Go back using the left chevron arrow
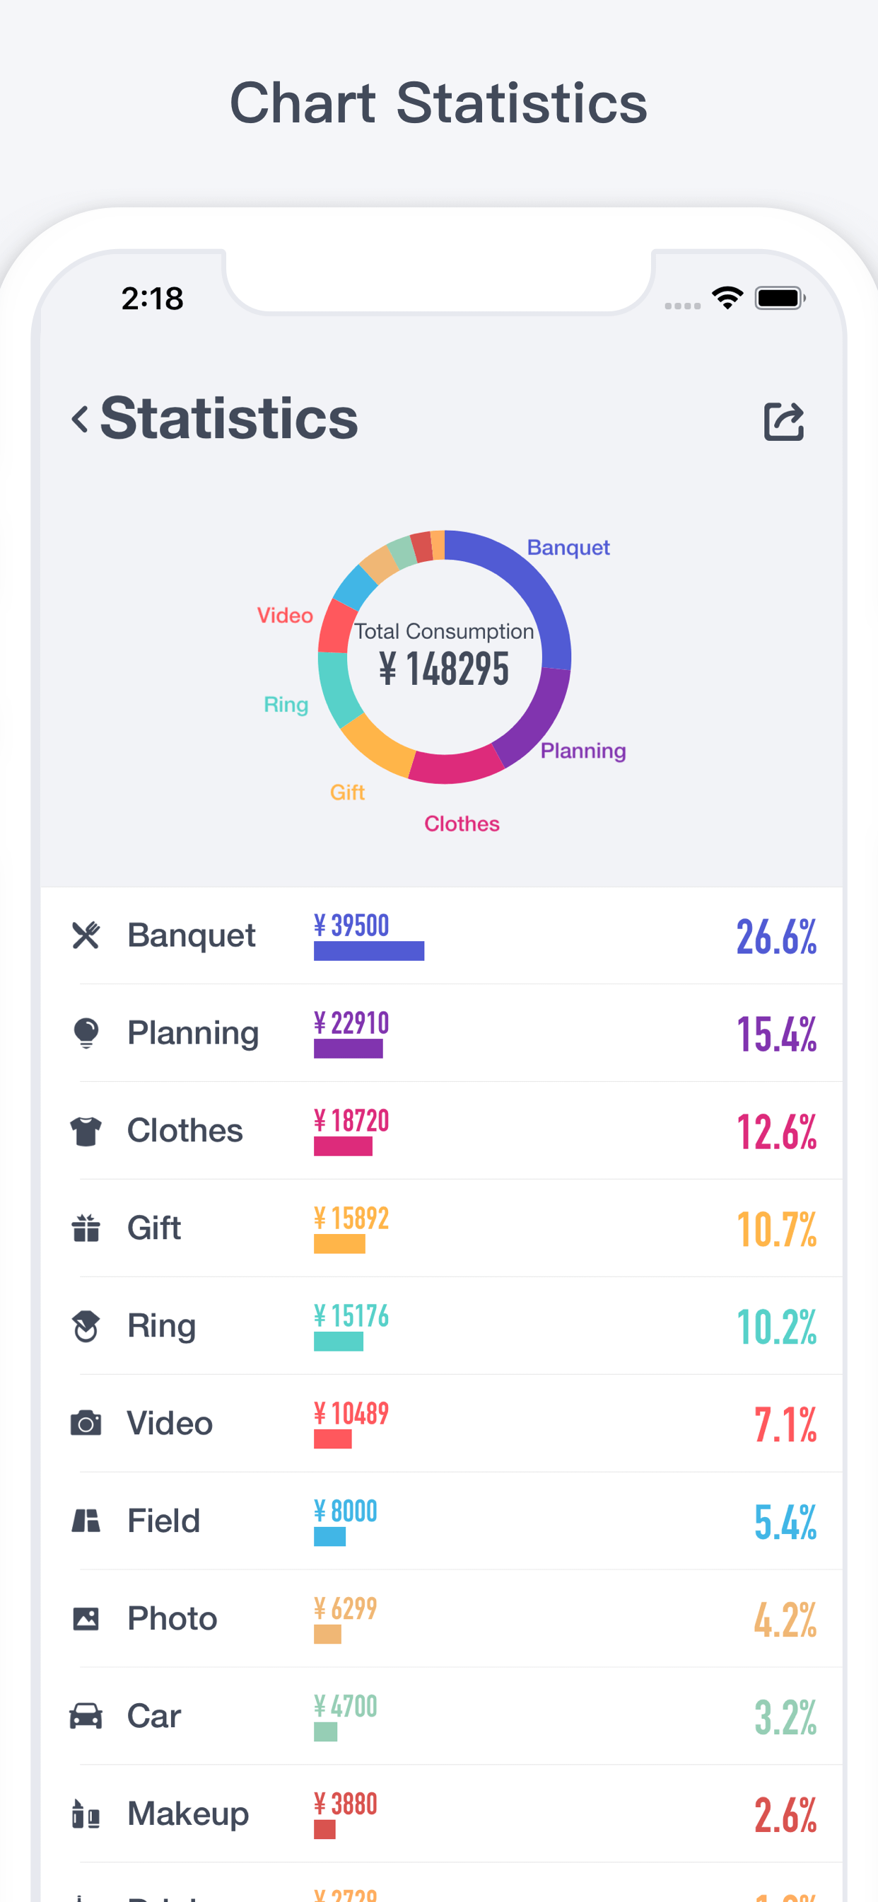The height and width of the screenshot is (1902, 878). pyautogui.click(x=80, y=419)
